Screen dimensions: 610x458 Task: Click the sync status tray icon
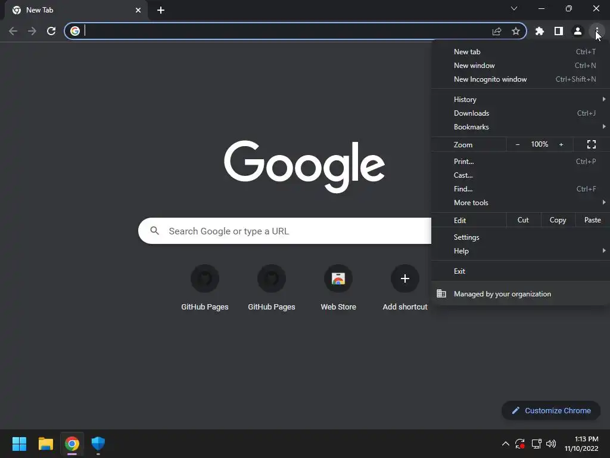click(x=520, y=444)
